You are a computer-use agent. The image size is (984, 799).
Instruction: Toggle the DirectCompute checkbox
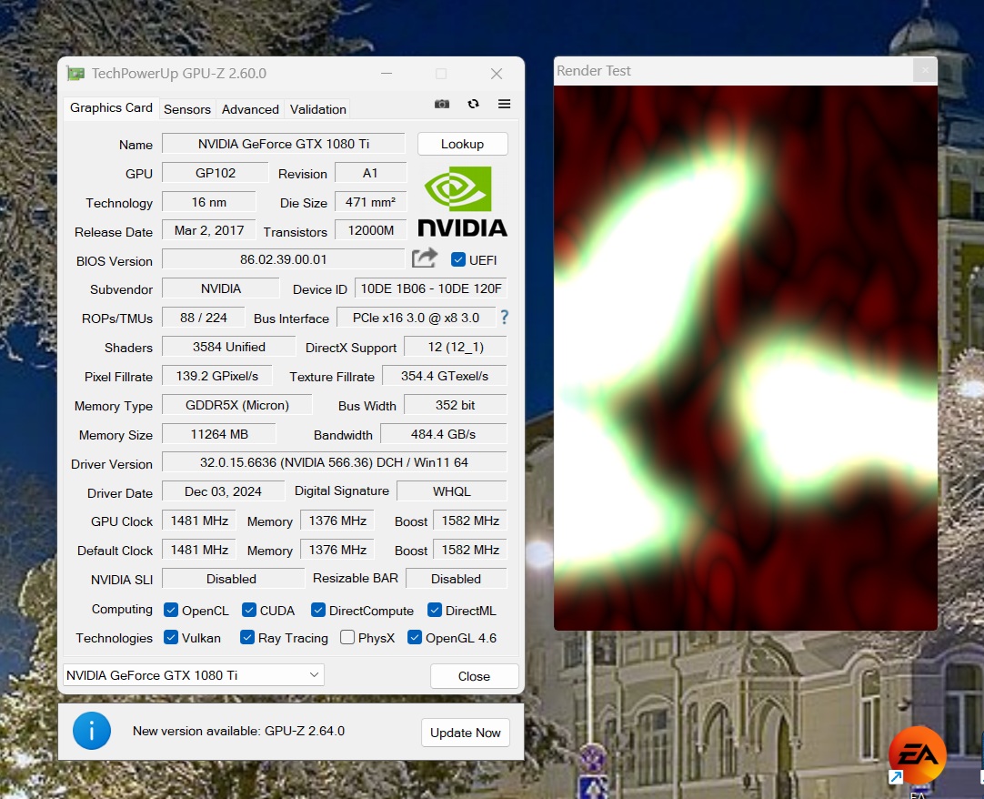[x=318, y=610]
